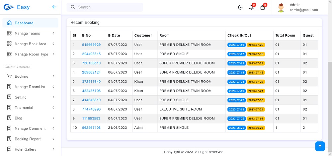This screenshot has height=156, width=332.
Task: Toggle dark mode moon icon
Action: [240, 7]
